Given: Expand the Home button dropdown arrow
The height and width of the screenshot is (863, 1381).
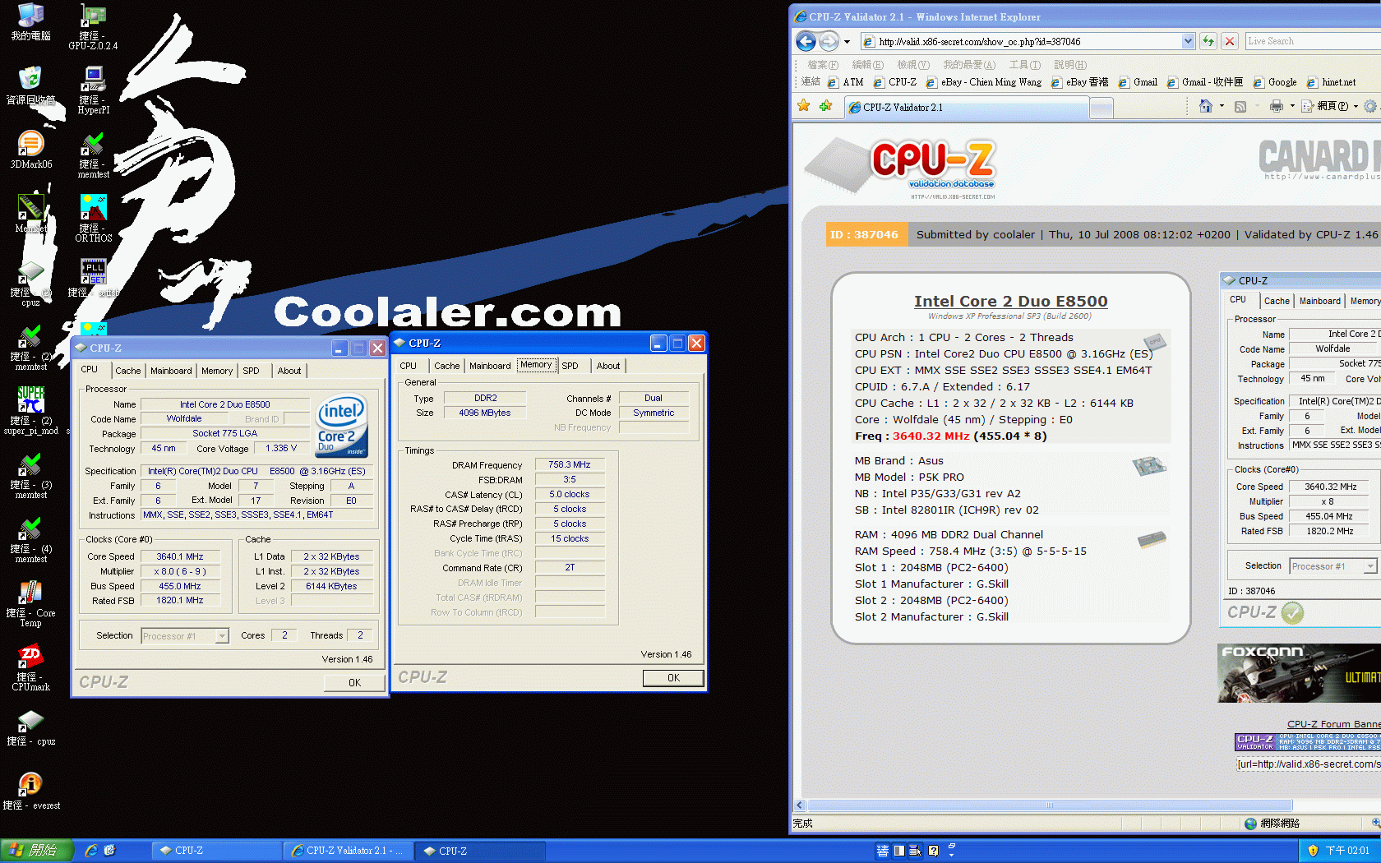Looking at the screenshot, I should point(1222,106).
